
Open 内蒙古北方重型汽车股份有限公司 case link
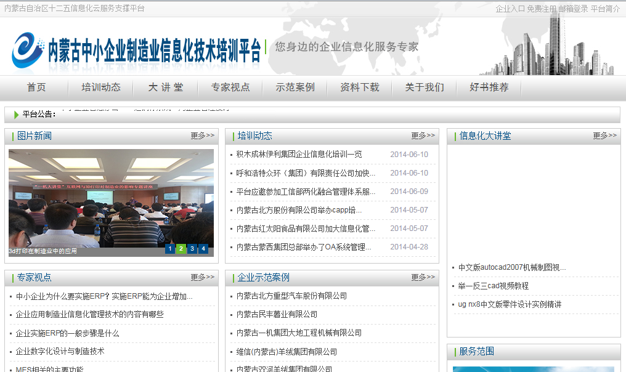291,296
